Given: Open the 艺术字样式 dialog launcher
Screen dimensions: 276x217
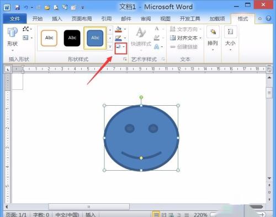Looking at the screenshot, I should [x=163, y=59].
